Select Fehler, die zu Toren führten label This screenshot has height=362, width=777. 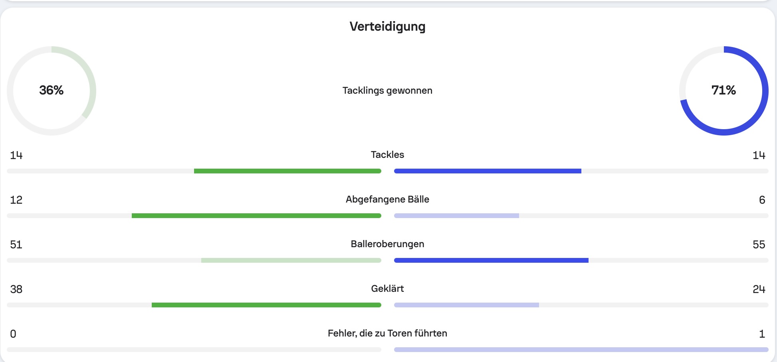(x=387, y=333)
